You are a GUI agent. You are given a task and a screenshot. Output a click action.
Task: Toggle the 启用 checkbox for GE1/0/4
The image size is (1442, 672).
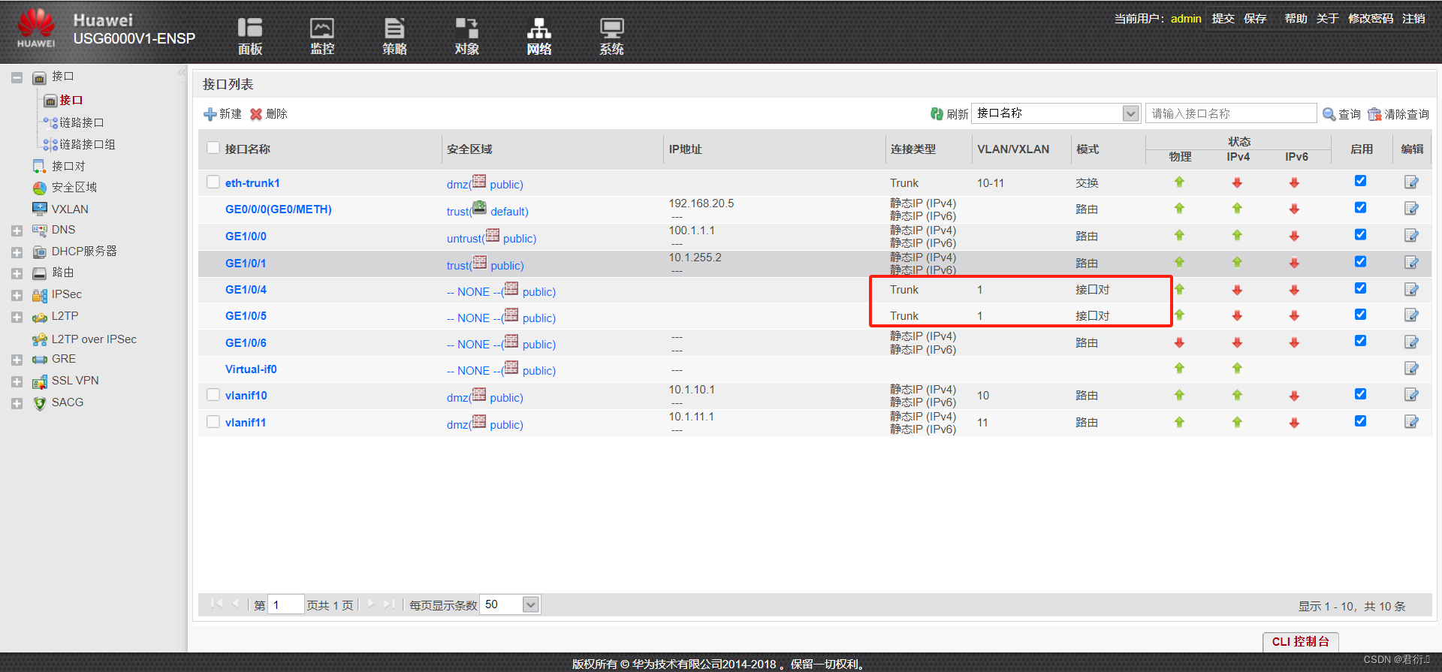1360,288
